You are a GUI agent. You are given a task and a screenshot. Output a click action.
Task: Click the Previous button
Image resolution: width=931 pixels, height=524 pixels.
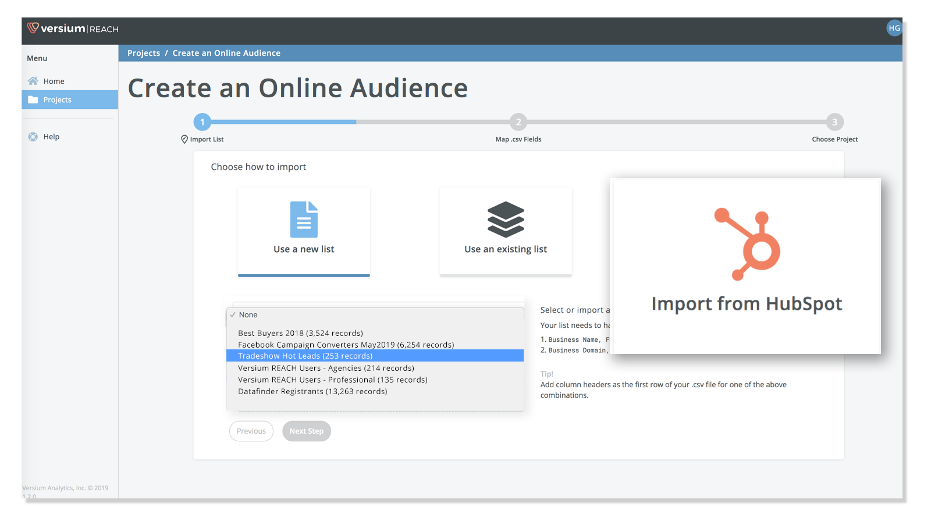251,431
